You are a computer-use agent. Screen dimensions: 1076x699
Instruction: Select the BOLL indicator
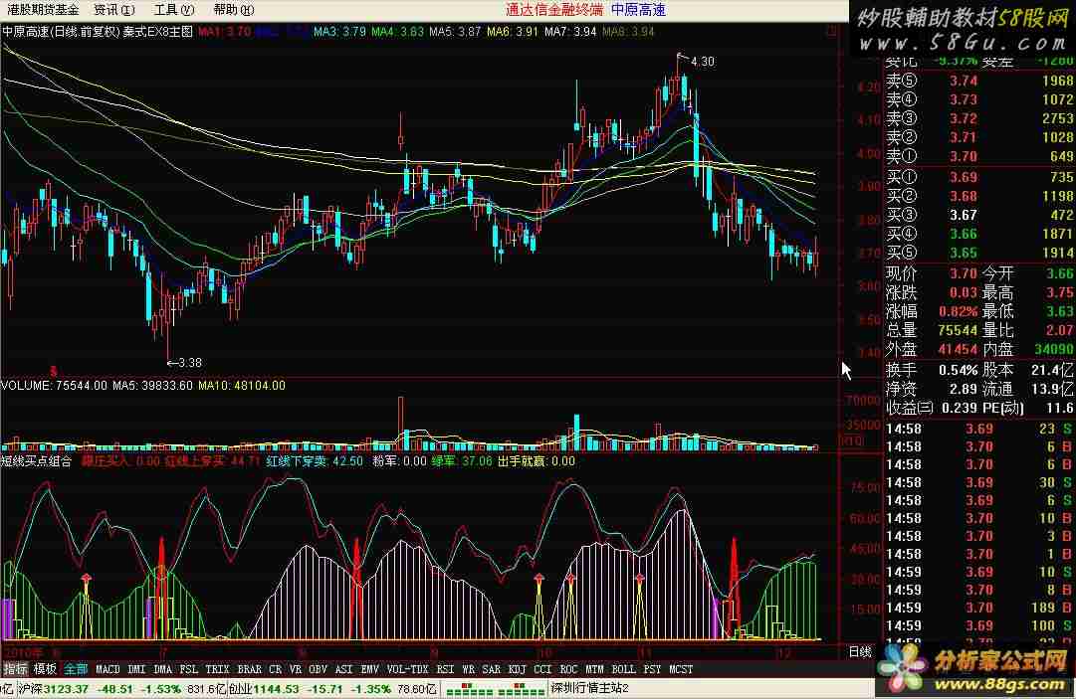pyautogui.click(x=624, y=669)
